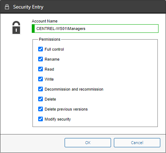
Task: Disable the Modify security checkbox
Action: [x=40, y=119]
